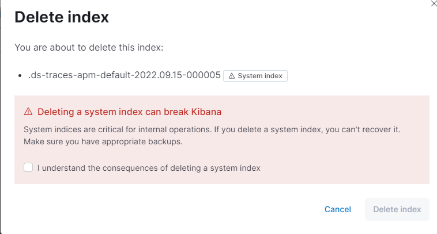The height and width of the screenshot is (234, 437).
Task: Select the 'System index' badge text
Action: tap(259, 76)
